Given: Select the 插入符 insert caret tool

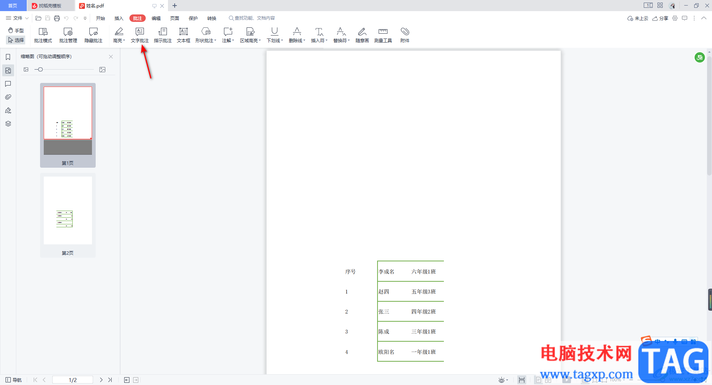Looking at the screenshot, I should coord(318,36).
